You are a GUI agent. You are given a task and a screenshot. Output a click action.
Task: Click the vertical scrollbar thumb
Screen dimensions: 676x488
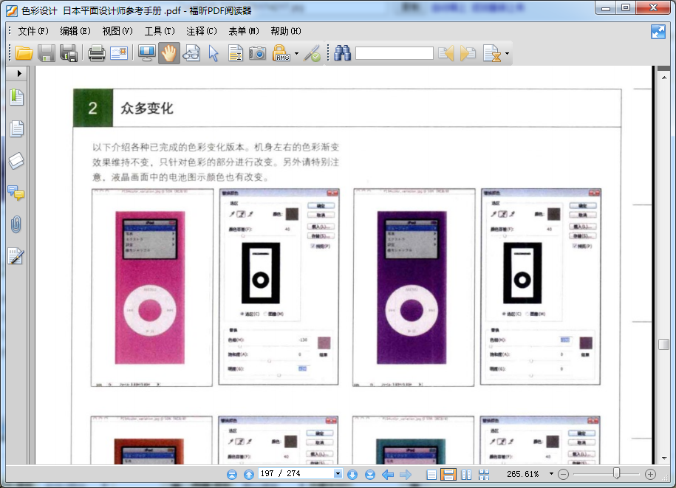(x=664, y=344)
